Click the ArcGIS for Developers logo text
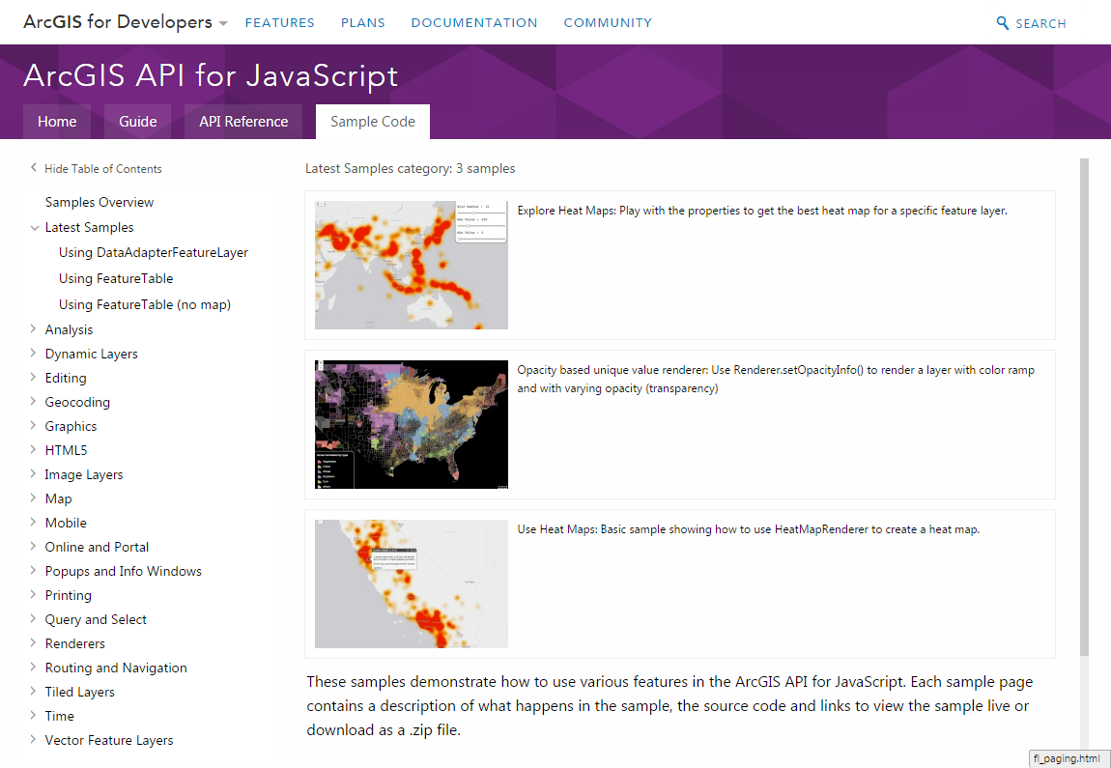1111x768 pixels. tap(118, 22)
